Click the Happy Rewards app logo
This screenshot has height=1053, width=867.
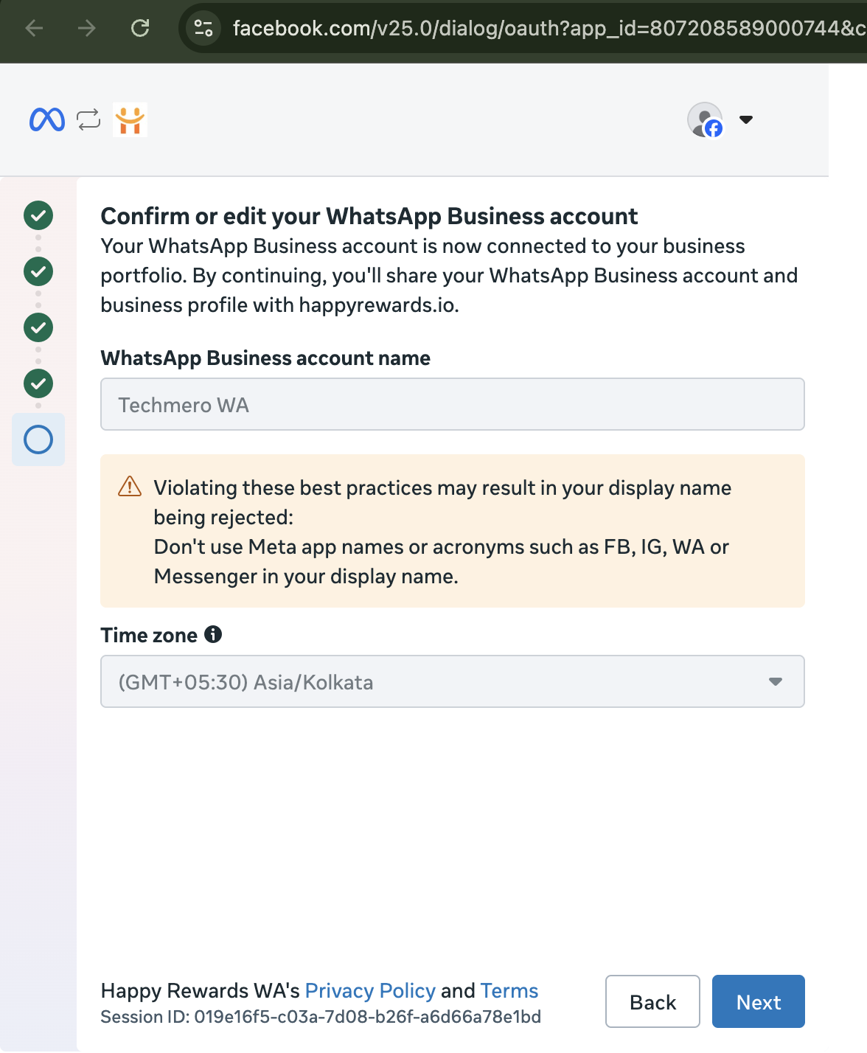(x=130, y=119)
